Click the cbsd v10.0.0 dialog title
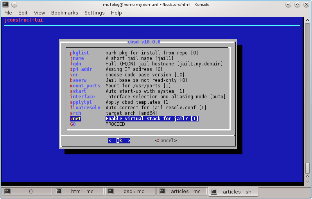The height and width of the screenshot is (199, 312). coord(144,42)
